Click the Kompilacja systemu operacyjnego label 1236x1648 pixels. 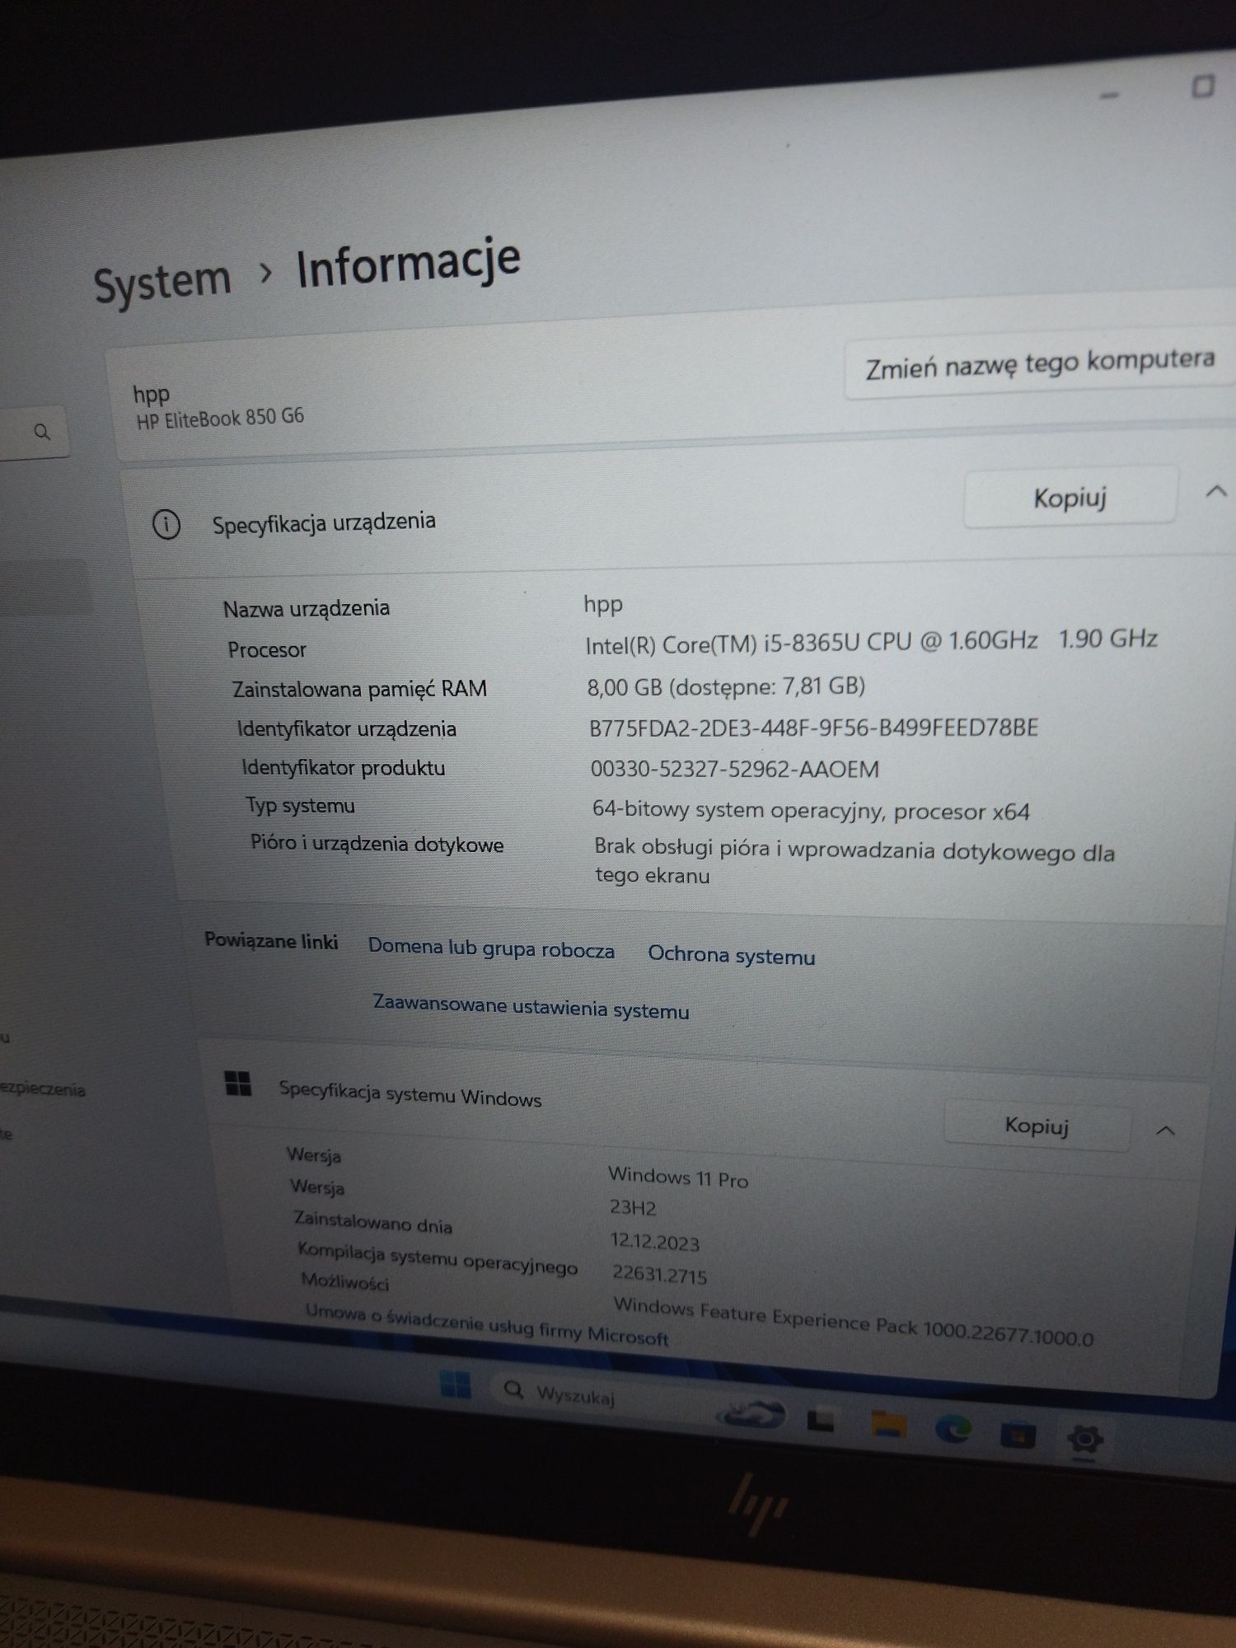pyautogui.click(x=438, y=1258)
